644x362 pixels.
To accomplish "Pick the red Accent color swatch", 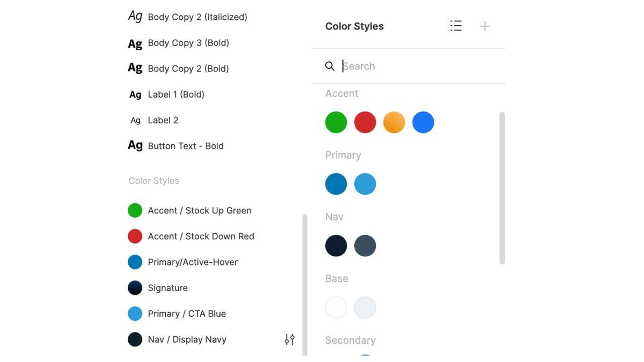I will coord(365,122).
